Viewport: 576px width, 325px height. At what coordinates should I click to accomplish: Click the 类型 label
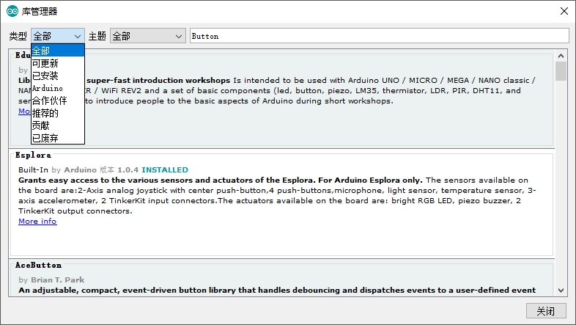click(18, 36)
